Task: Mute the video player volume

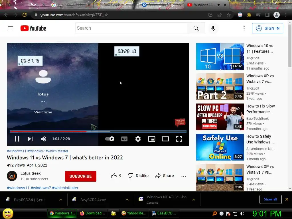Action: pos(44,139)
